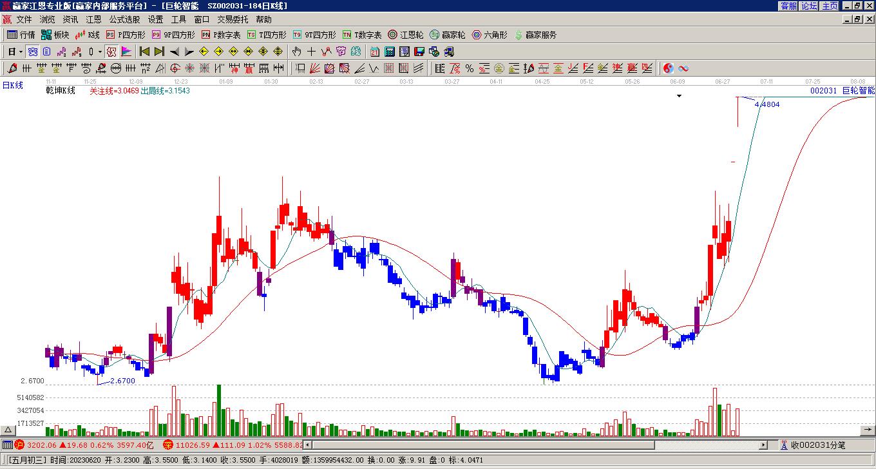Image resolution: width=876 pixels, height=469 pixels.
Task: Click scrollbar left arrow button
Action: coord(308,445)
